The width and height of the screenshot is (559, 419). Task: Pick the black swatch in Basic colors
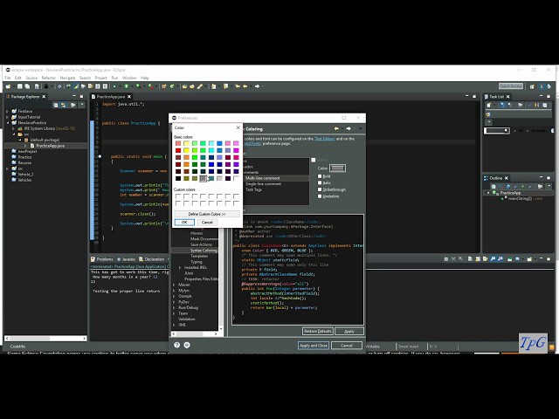click(x=178, y=178)
